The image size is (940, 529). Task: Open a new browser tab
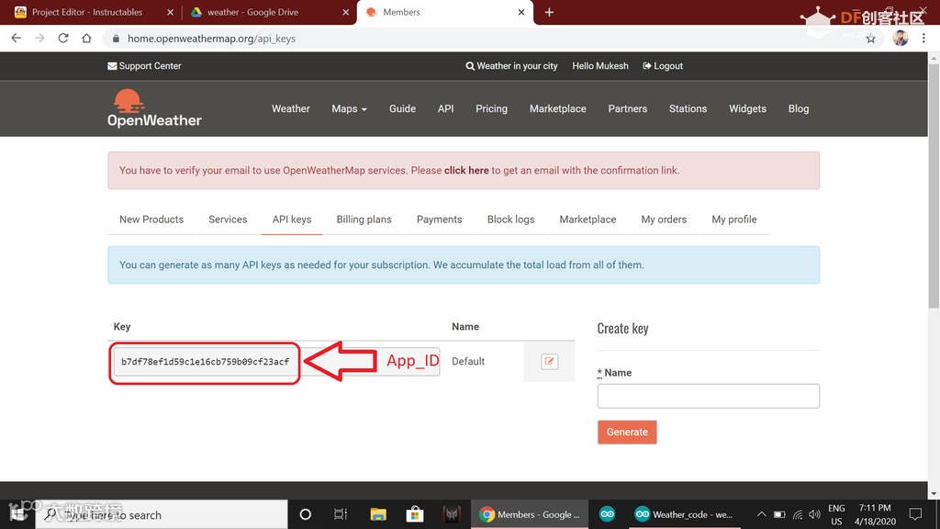click(x=549, y=12)
